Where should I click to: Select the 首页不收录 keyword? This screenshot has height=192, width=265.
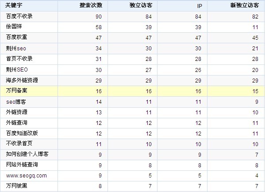[19, 59]
